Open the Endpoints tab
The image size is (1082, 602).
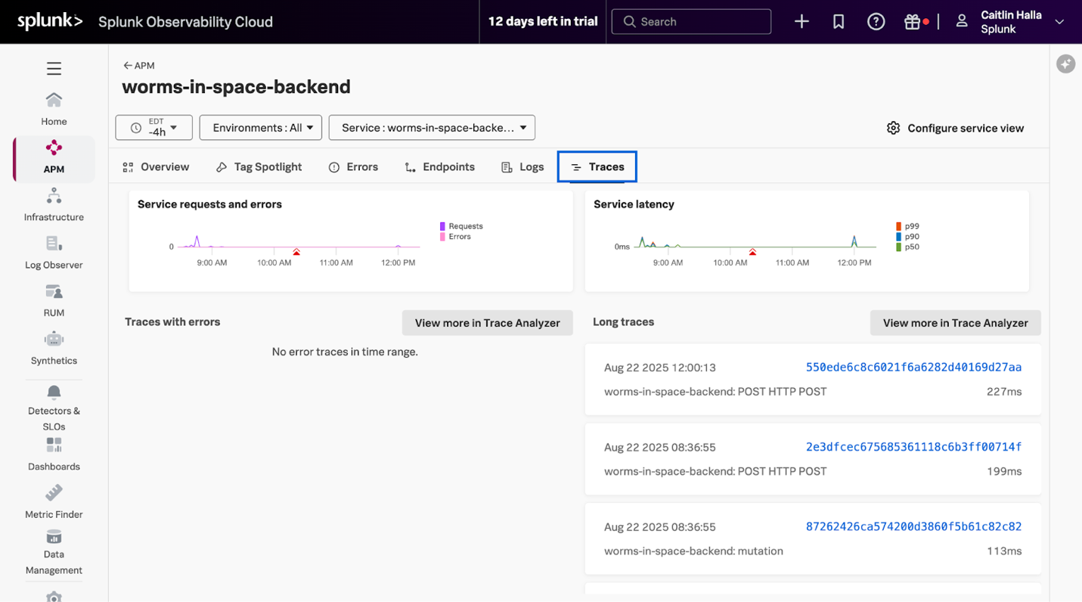tap(439, 166)
